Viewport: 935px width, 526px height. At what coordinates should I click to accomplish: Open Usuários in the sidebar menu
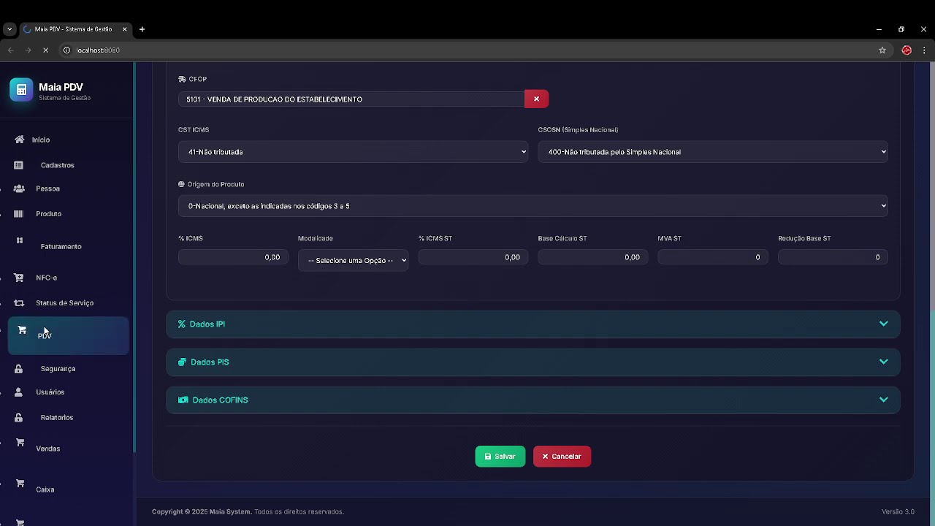[x=50, y=392]
